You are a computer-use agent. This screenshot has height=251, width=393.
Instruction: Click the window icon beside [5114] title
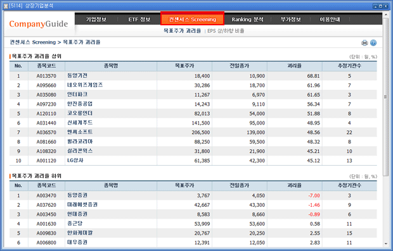[6, 6]
